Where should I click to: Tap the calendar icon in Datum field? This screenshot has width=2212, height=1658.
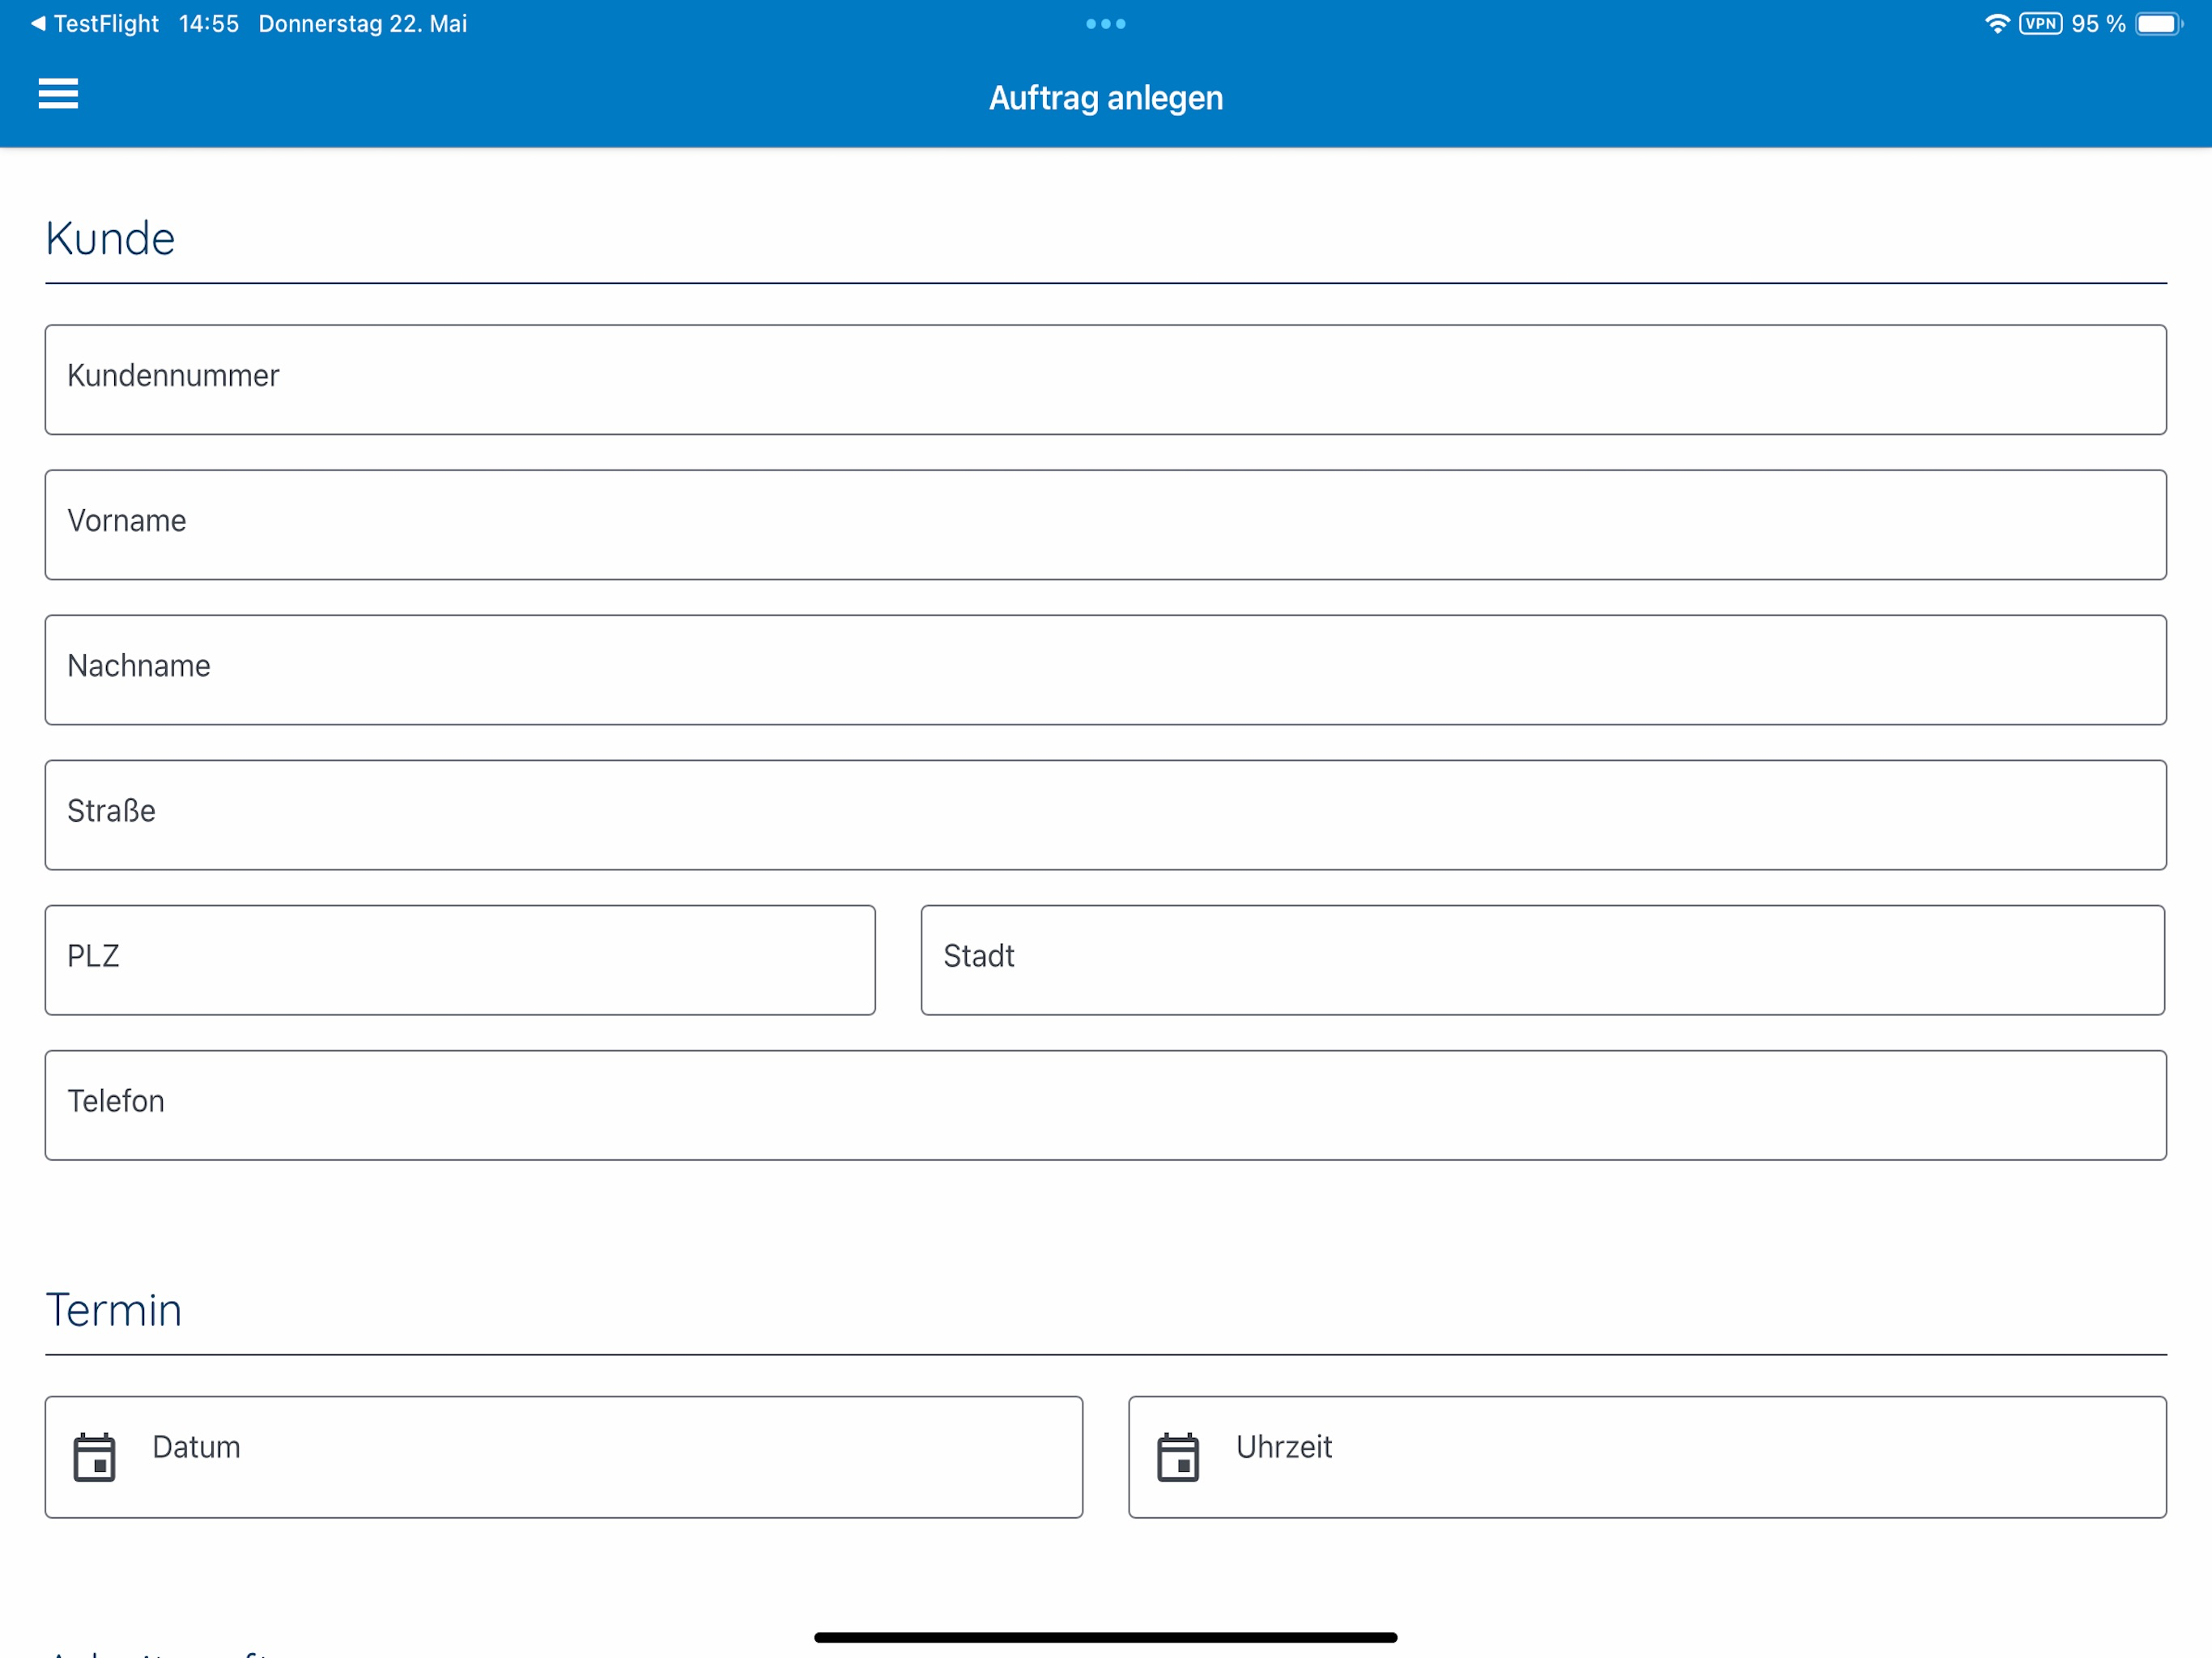coord(95,1457)
